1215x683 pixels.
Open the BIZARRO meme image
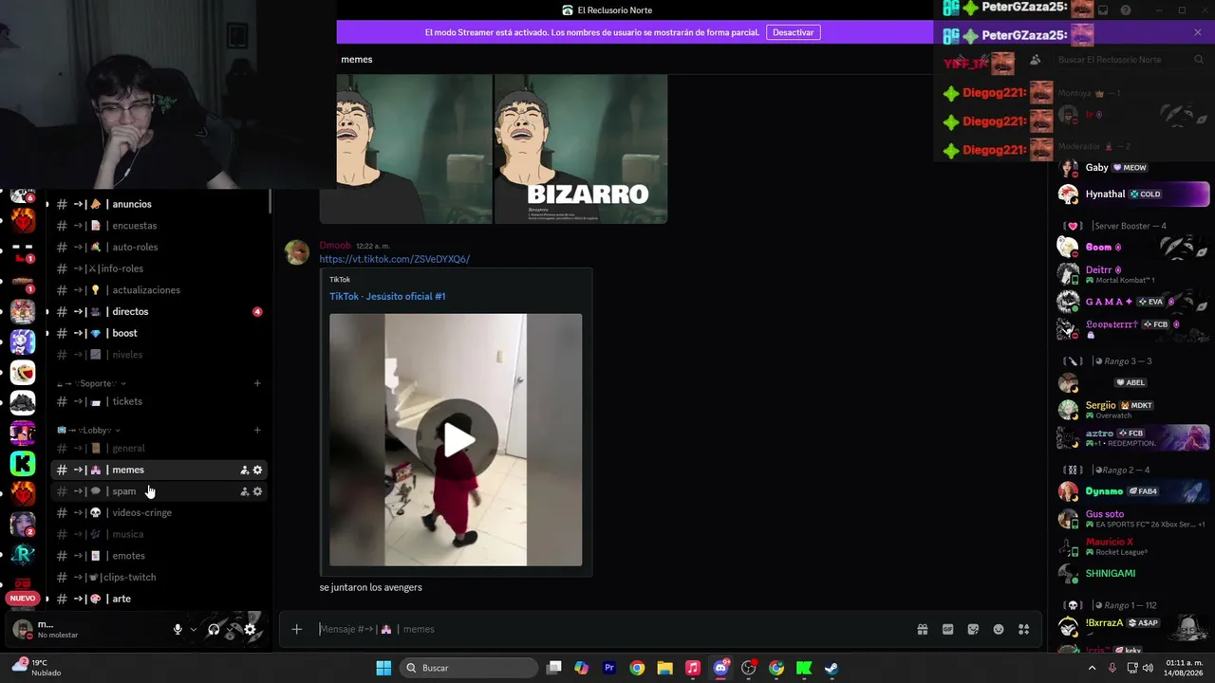coord(581,149)
